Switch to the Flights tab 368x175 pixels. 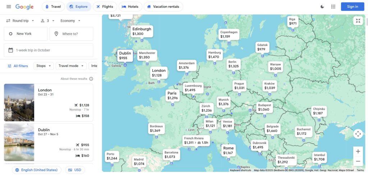(105, 6)
